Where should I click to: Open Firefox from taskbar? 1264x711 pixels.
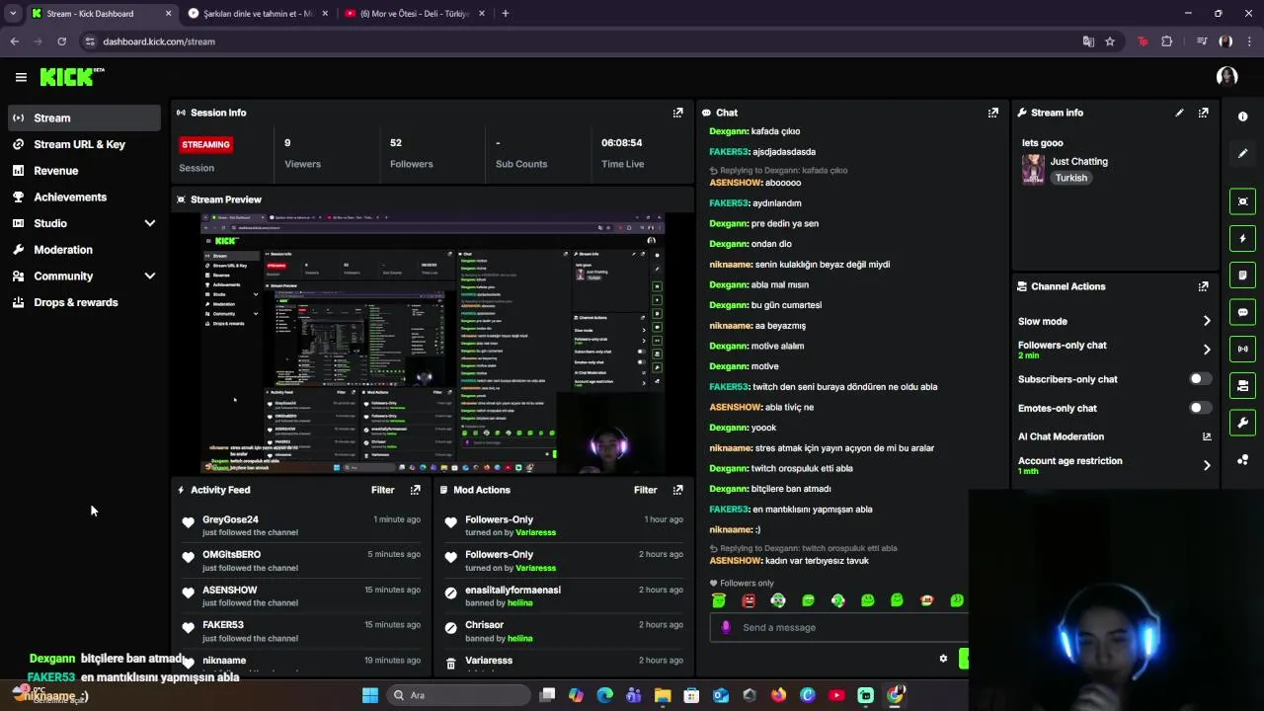778,695
